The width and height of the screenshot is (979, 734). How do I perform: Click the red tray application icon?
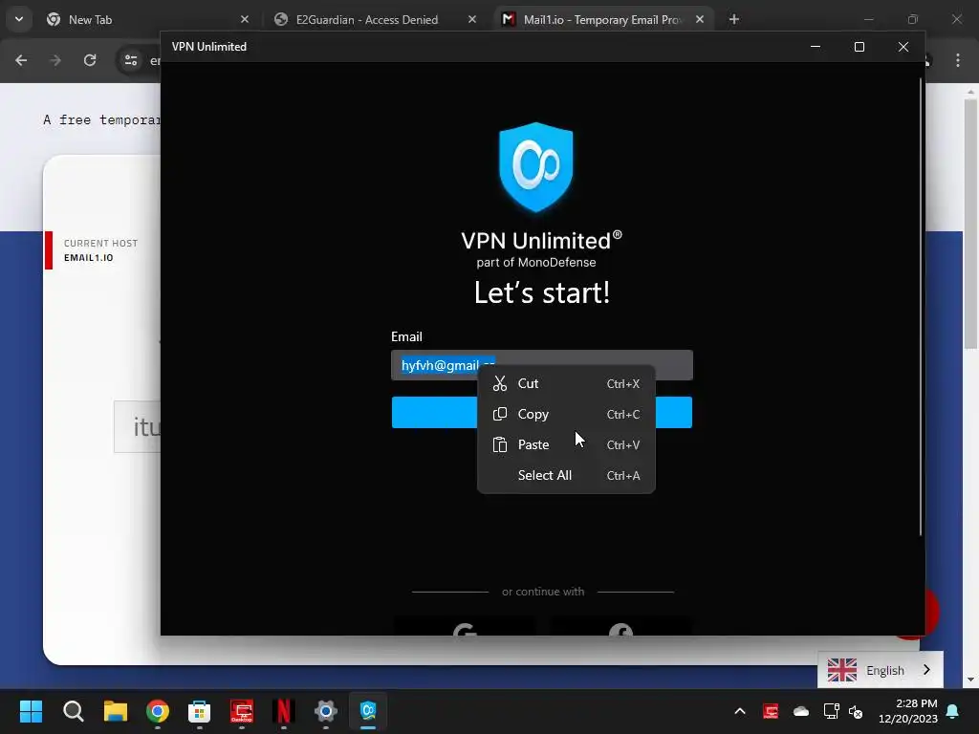[771, 711]
